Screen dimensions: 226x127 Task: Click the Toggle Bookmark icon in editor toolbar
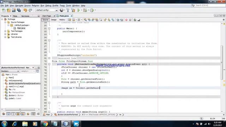point(113,20)
